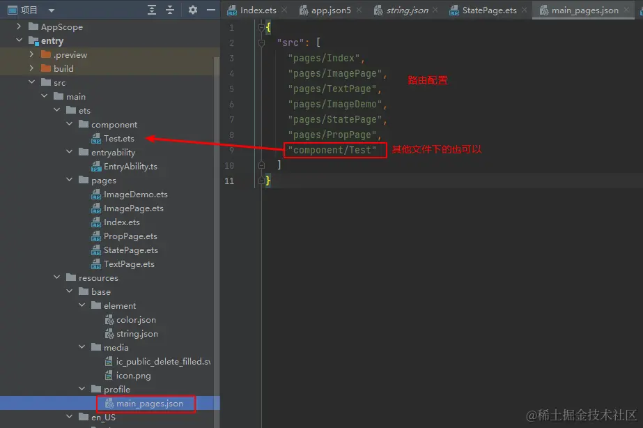The width and height of the screenshot is (643, 428).
Task: Collapse the element folder chevron
Action: coord(82,305)
